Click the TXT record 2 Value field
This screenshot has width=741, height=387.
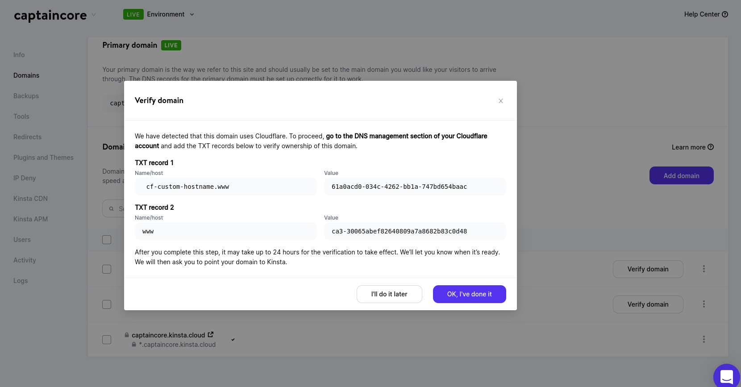415,231
